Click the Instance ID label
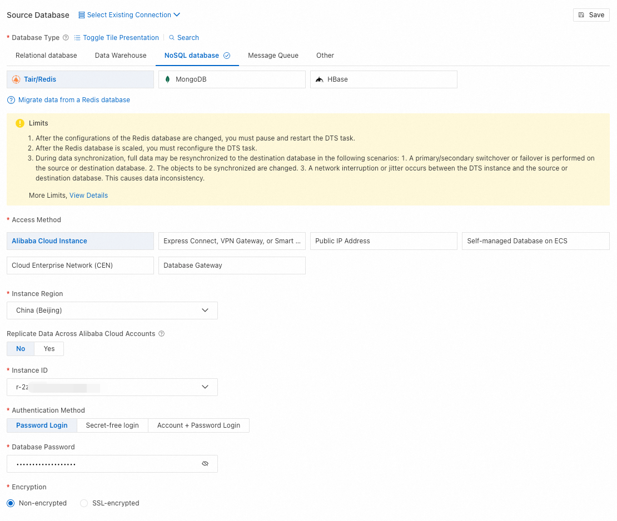 coord(29,371)
